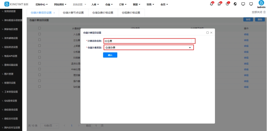Screen dimensions: 267x131
Task: Open 微信支付设置 in the sidebar
Action: pyautogui.click(x=11, y=118)
